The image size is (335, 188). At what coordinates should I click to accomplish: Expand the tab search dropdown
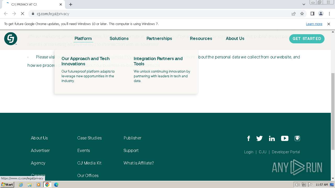point(304,4)
